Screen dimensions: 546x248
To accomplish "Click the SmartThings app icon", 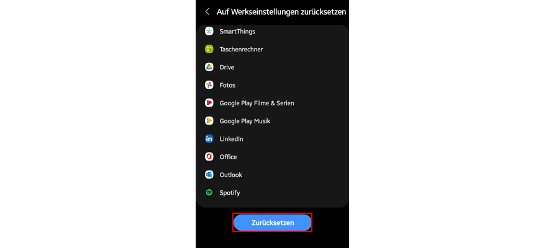I will click(209, 31).
